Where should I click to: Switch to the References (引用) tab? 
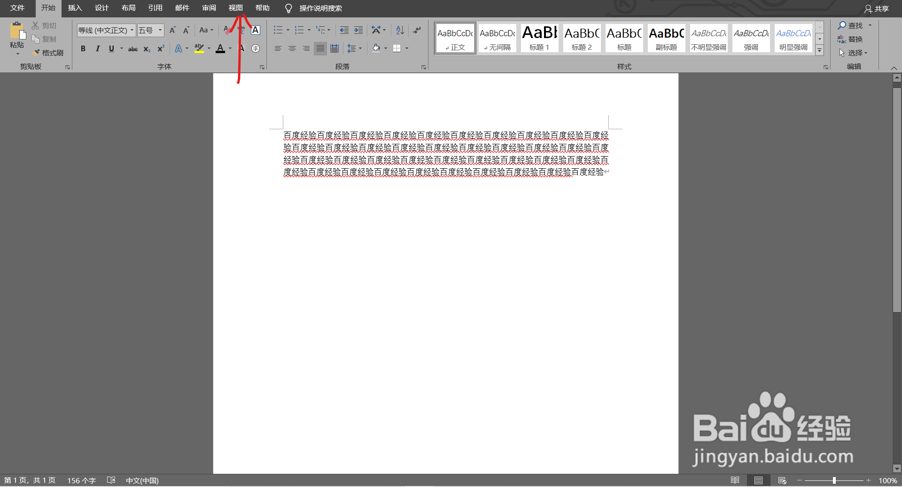tap(155, 8)
